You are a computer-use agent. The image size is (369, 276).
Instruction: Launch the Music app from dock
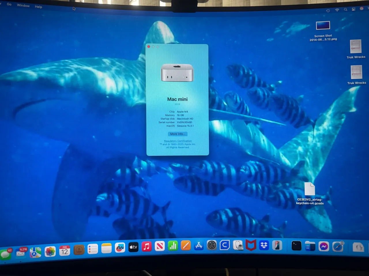[x=146, y=246]
